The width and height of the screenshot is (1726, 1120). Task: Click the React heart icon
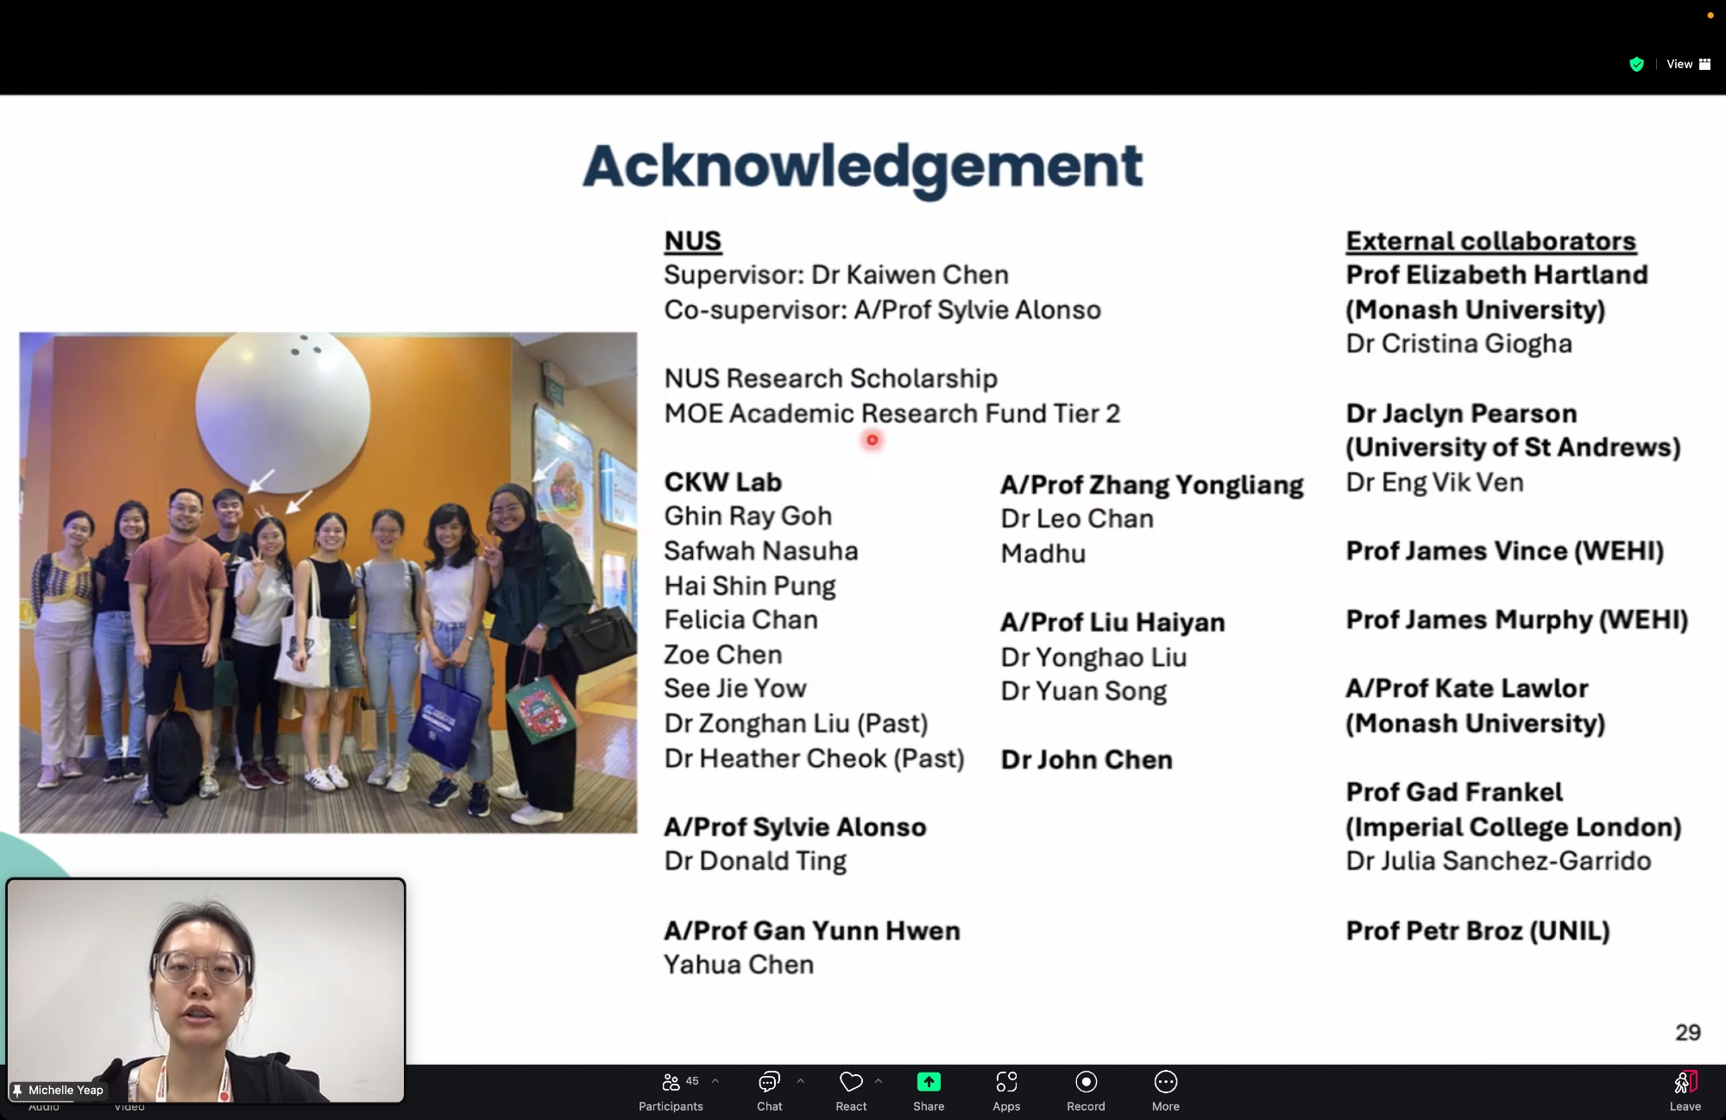(850, 1082)
